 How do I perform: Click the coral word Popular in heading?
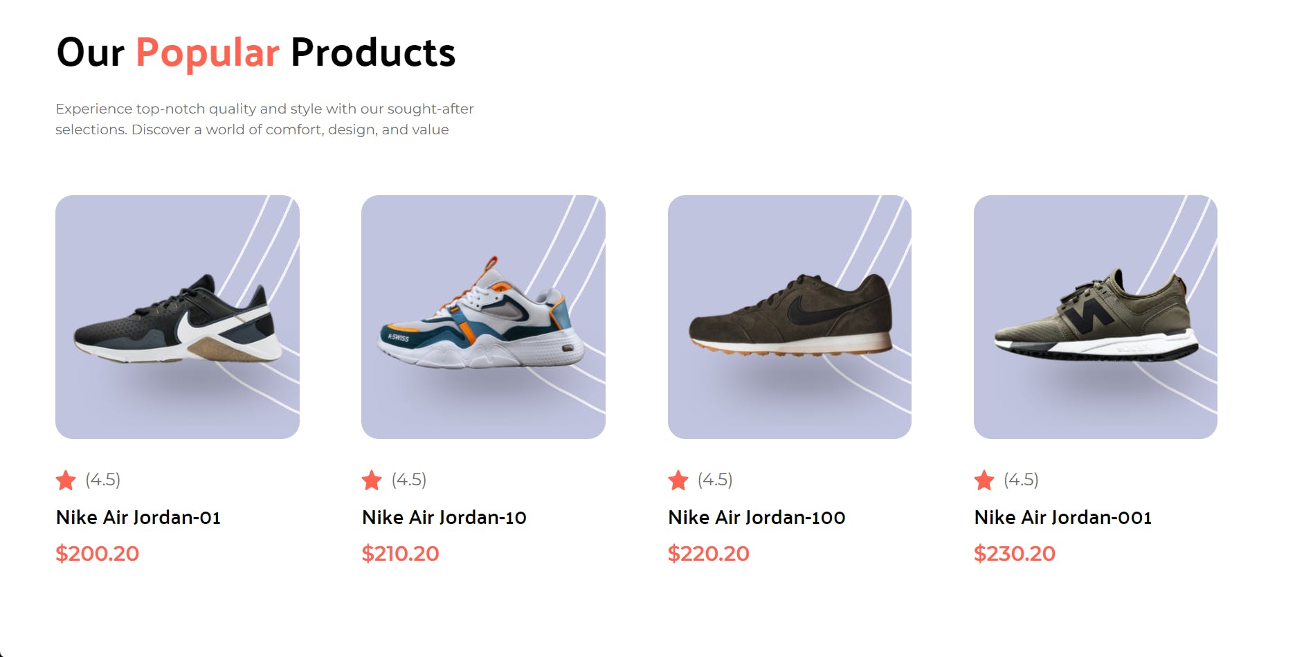[x=208, y=53]
